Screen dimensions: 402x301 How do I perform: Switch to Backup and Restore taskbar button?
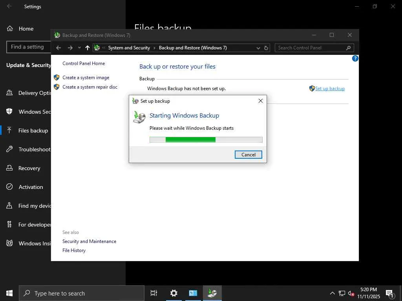tap(212, 293)
